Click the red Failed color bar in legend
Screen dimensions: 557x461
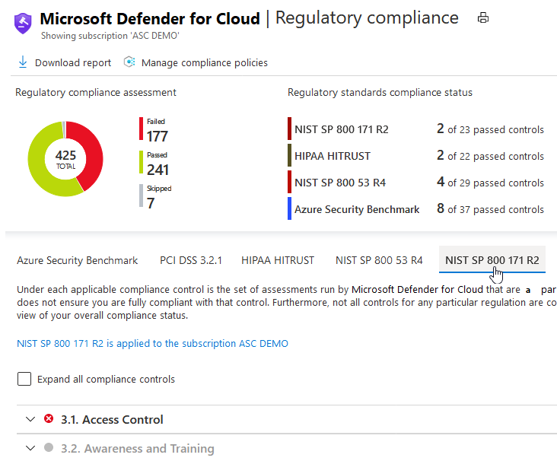point(141,129)
